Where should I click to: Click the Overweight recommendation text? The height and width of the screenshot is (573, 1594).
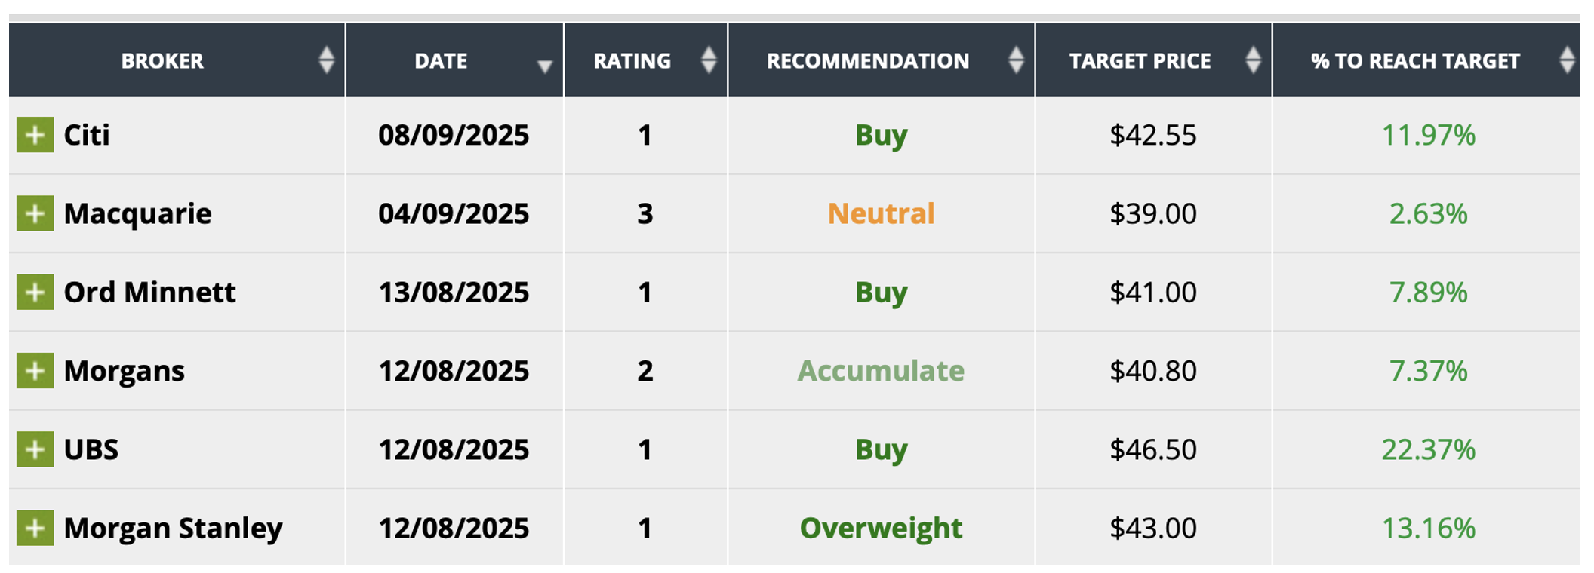[x=881, y=528]
